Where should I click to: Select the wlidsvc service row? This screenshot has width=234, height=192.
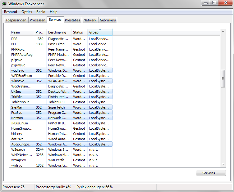(x=61, y=165)
